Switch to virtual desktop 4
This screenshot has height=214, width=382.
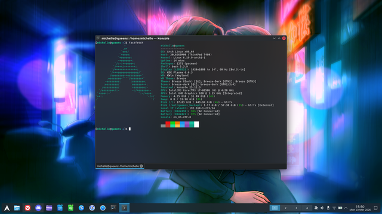307,208
